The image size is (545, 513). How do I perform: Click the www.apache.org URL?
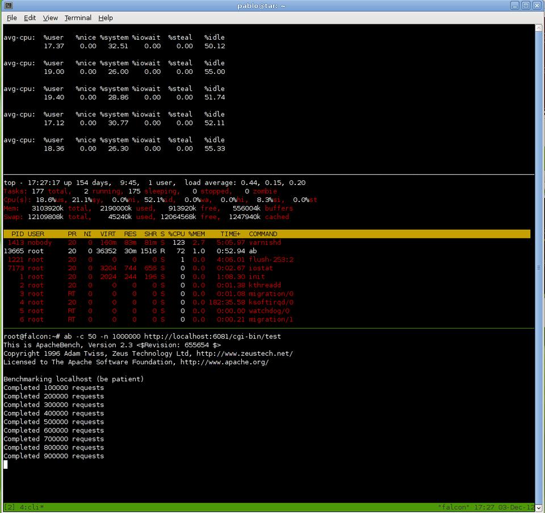[224, 362]
